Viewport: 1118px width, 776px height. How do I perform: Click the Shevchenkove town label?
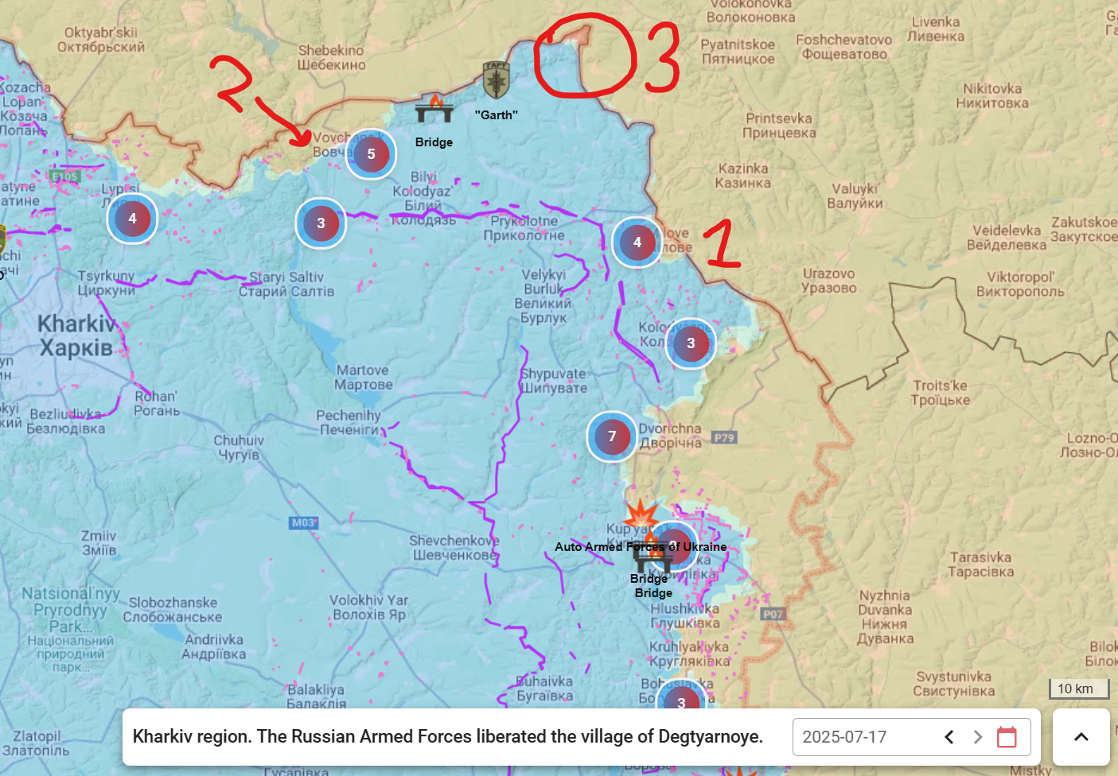tap(454, 548)
